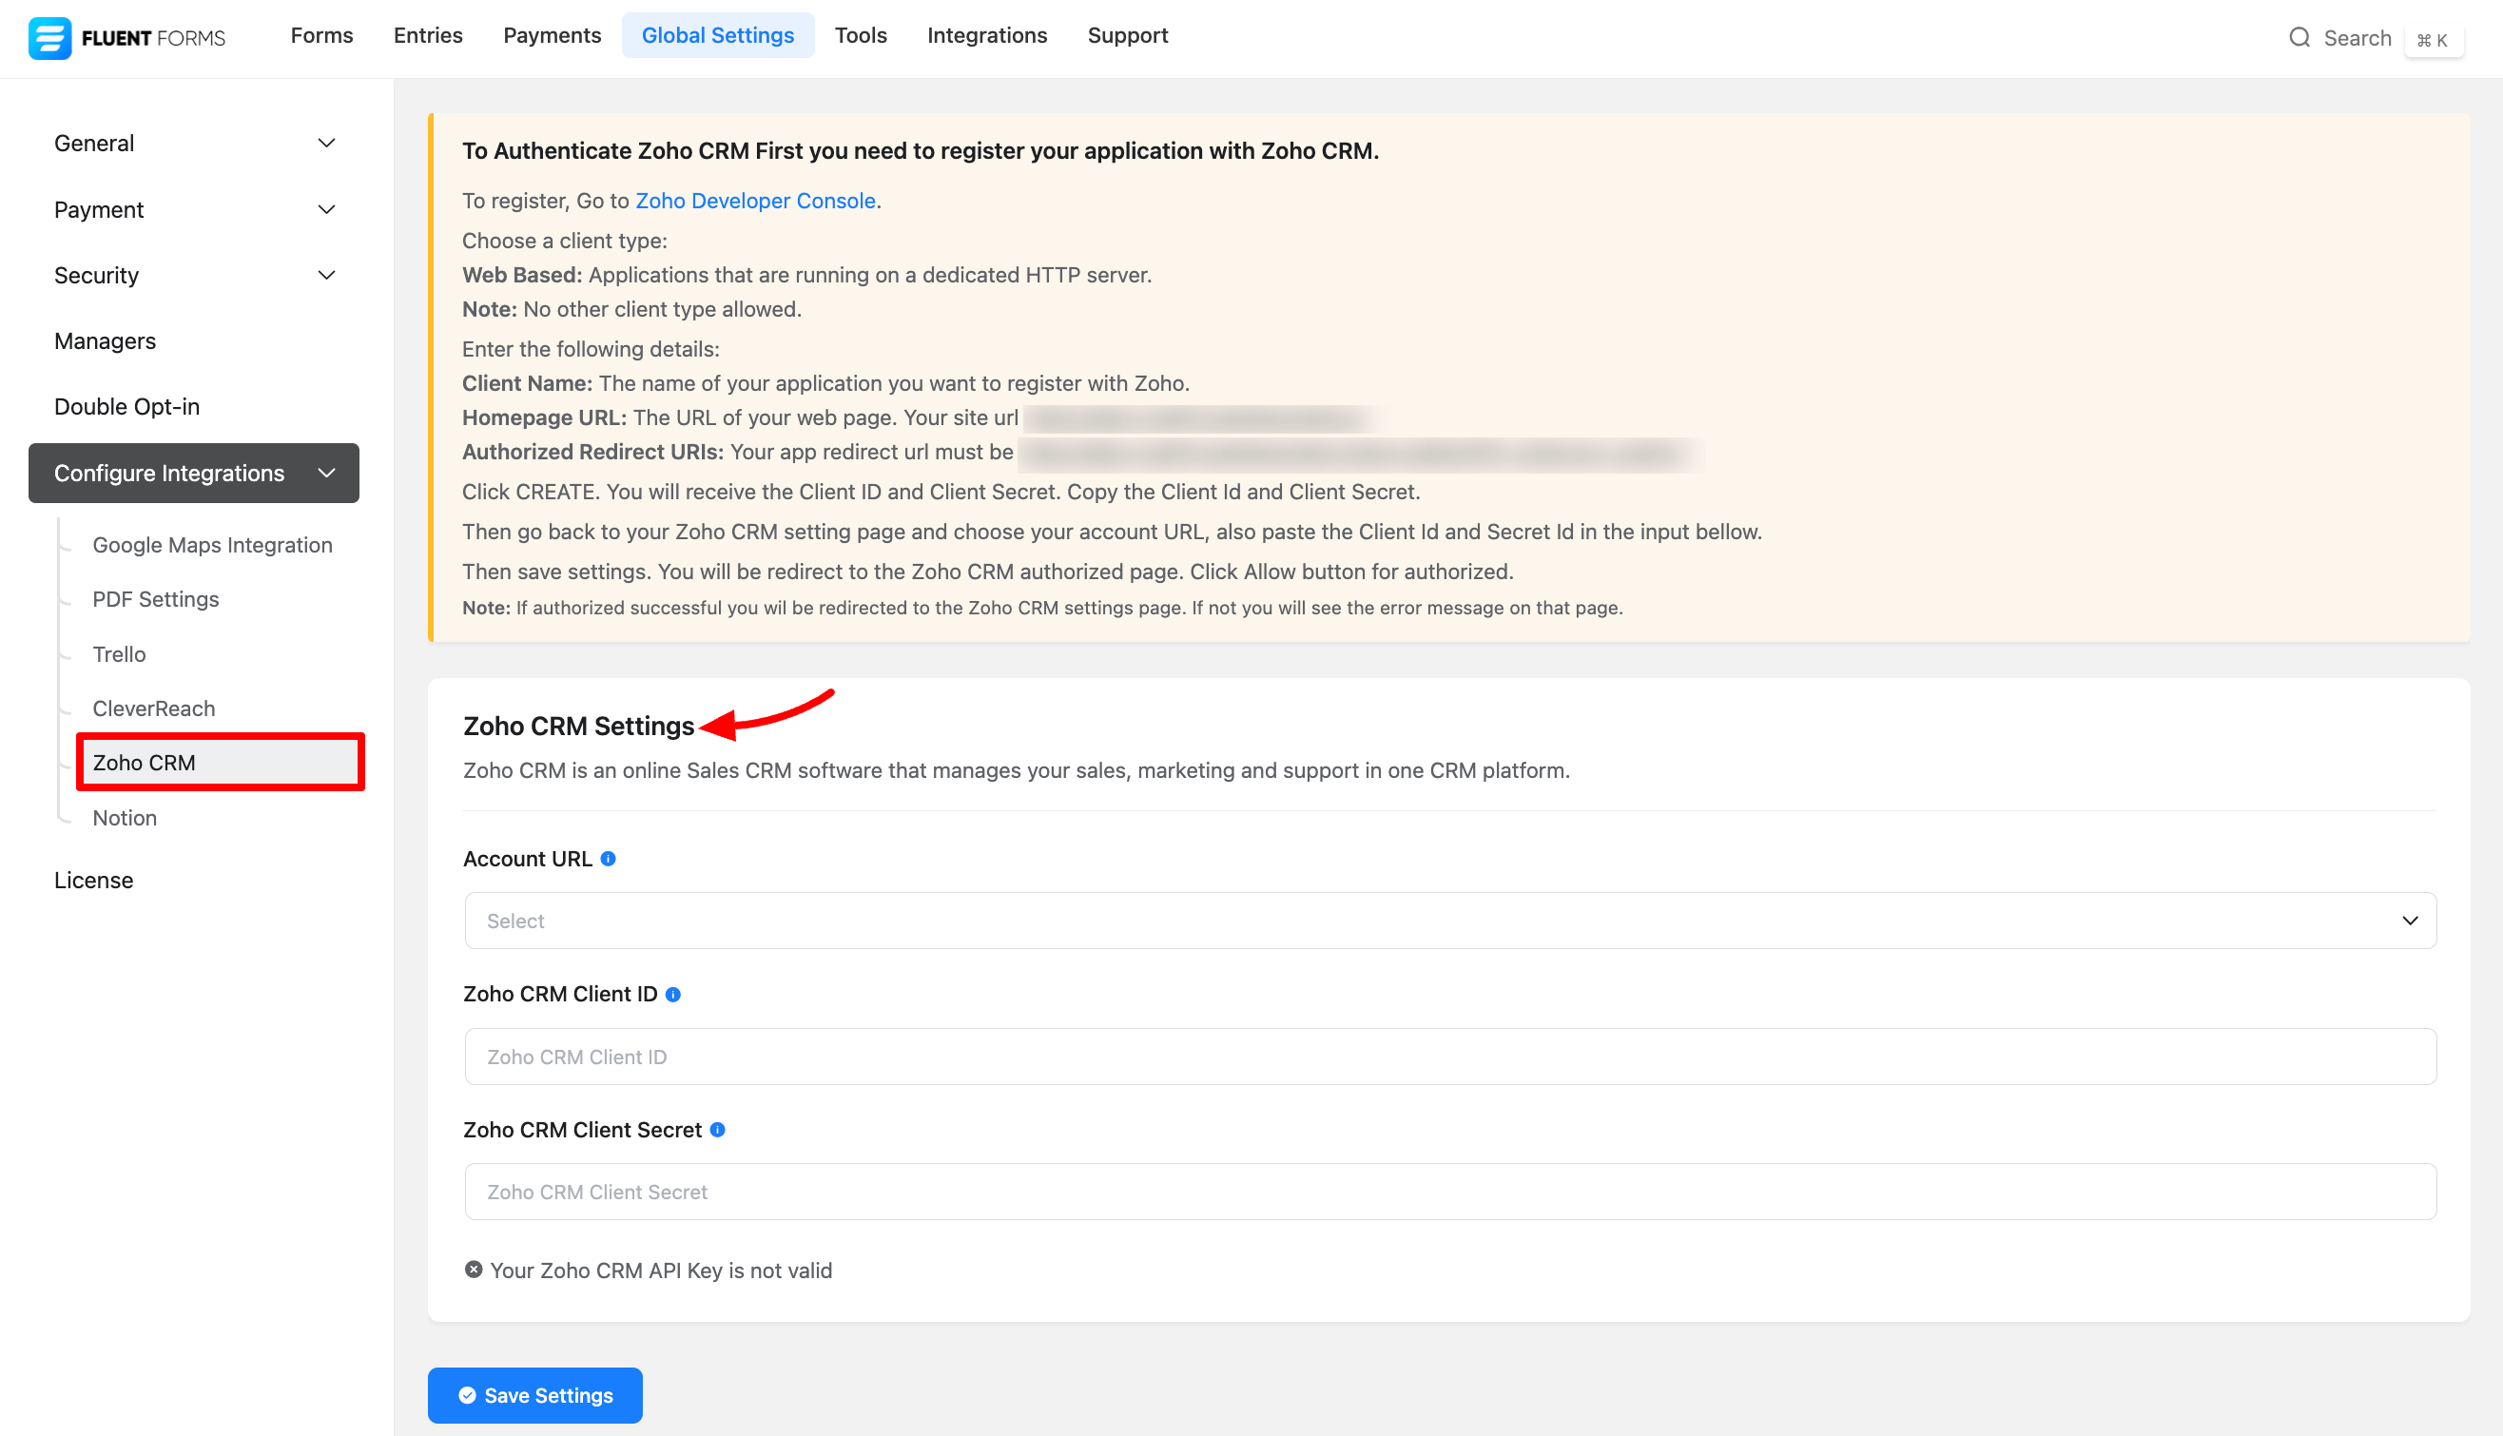
Task: Click the search magnifier icon
Action: 2299,37
